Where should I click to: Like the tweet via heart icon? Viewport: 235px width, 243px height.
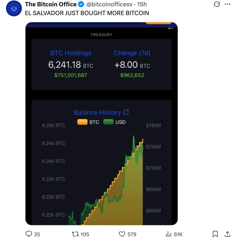point(122,234)
